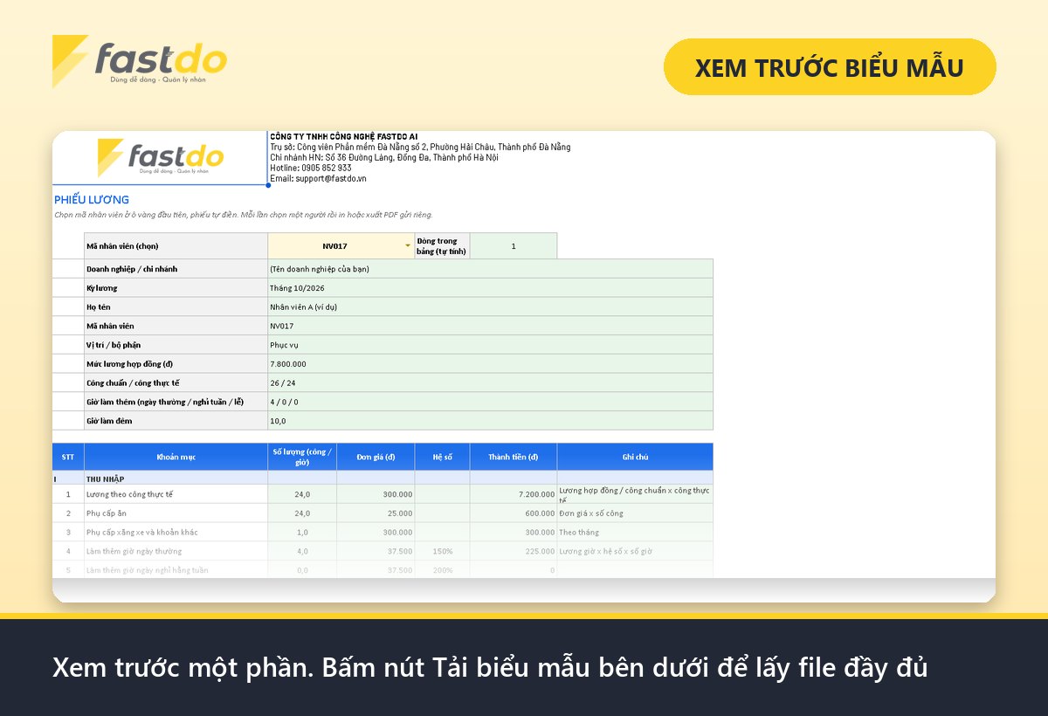Click the 26 / 24 value cell
1048x716 pixels.
tap(490, 383)
